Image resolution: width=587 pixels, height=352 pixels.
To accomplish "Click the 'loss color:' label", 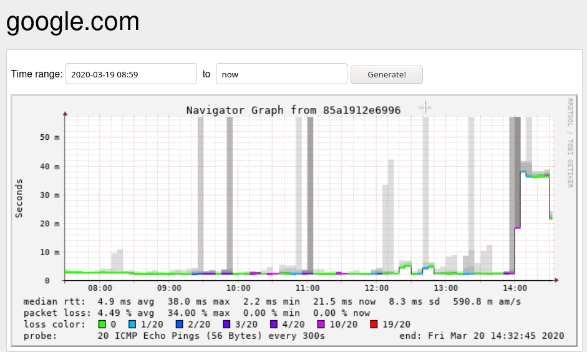I will pyautogui.click(x=55, y=325).
